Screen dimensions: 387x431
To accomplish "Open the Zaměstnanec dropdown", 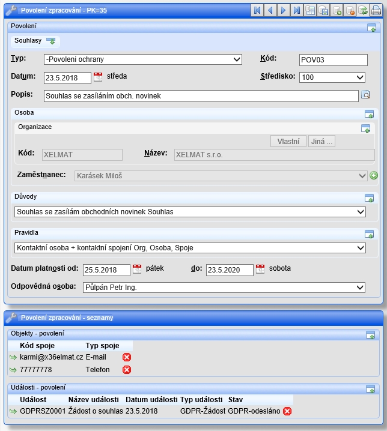I will tap(221, 176).
